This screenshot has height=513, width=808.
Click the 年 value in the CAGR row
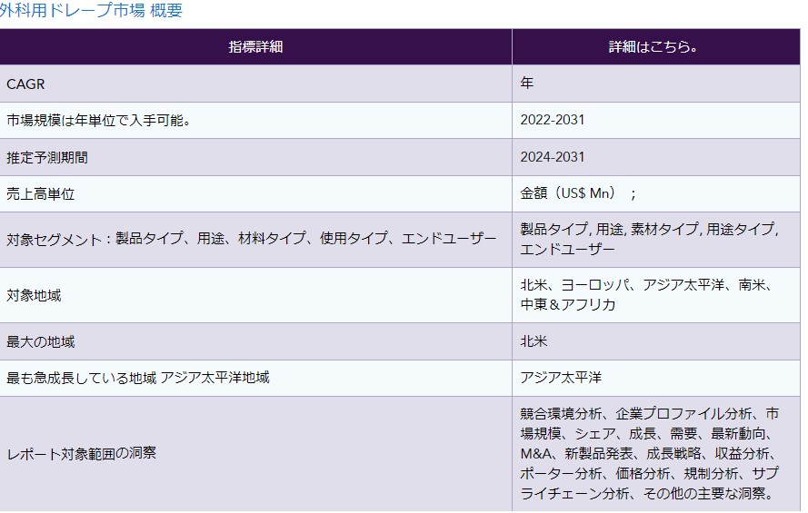527,84
